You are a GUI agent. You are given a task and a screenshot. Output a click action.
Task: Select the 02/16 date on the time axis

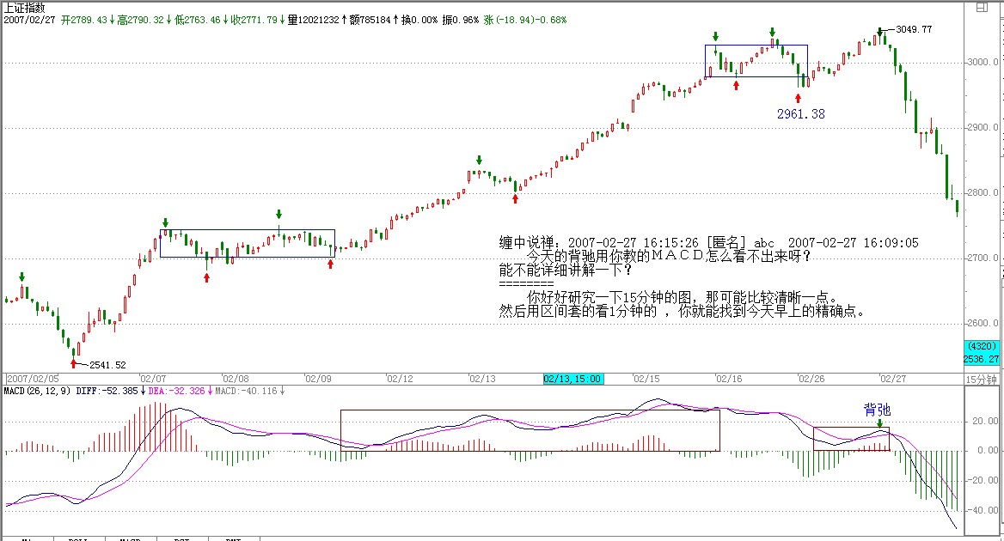pos(729,379)
